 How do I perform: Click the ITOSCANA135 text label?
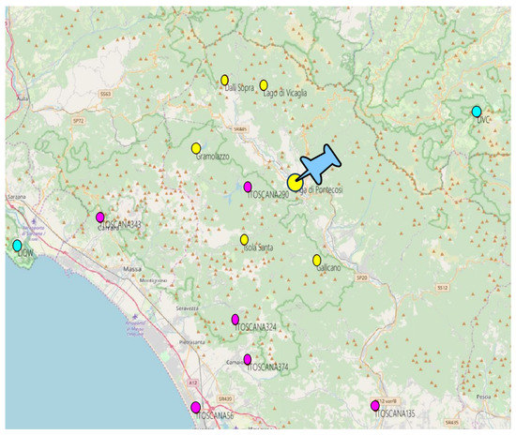(395, 413)
